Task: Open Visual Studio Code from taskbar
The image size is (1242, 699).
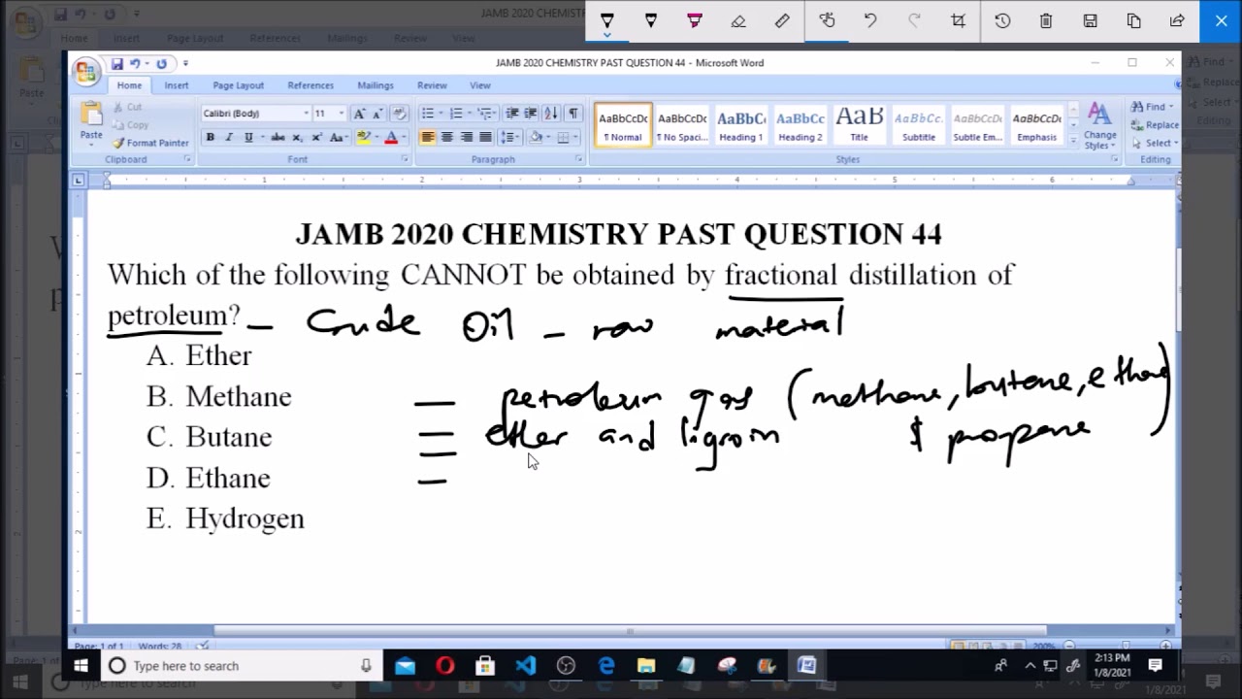Action: pos(526,666)
